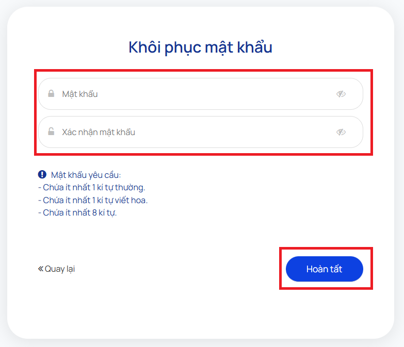The width and height of the screenshot is (404, 347).
Task: Click the Mật khẩu yêu cầu label
Action: click(x=86, y=175)
